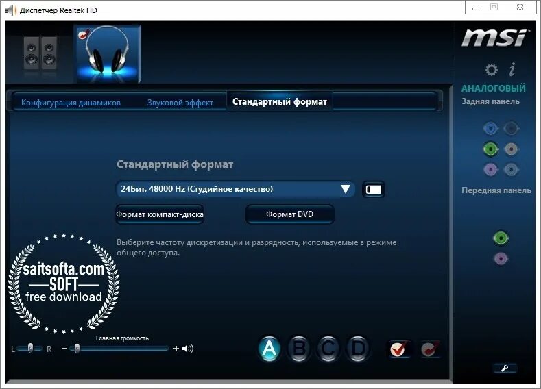The height and width of the screenshot is (389, 541).
Task: Select the Стандартный формат tab
Action: pyautogui.click(x=280, y=101)
